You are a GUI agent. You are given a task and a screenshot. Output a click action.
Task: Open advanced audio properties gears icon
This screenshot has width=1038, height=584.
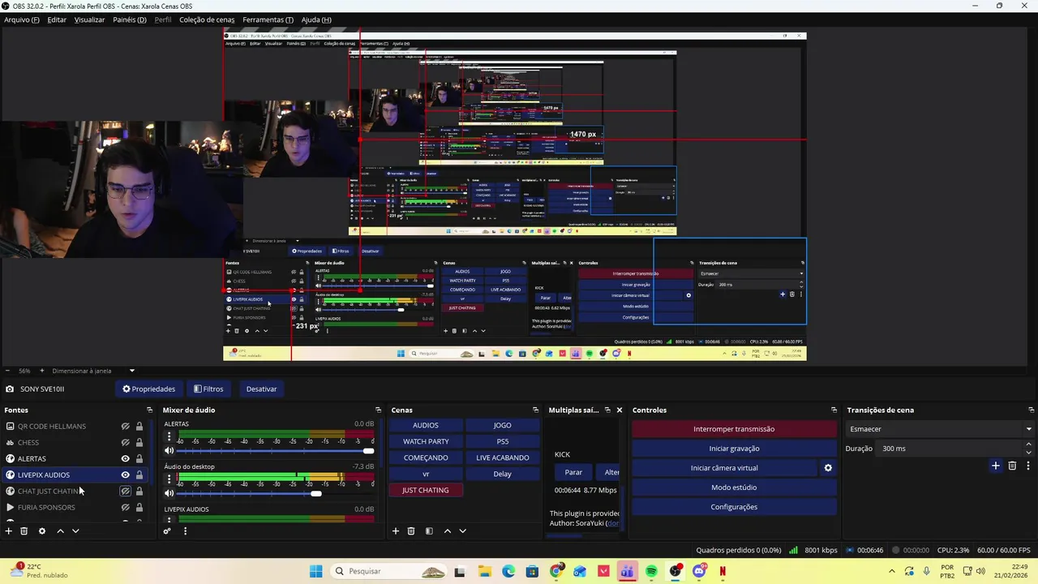tap(167, 531)
